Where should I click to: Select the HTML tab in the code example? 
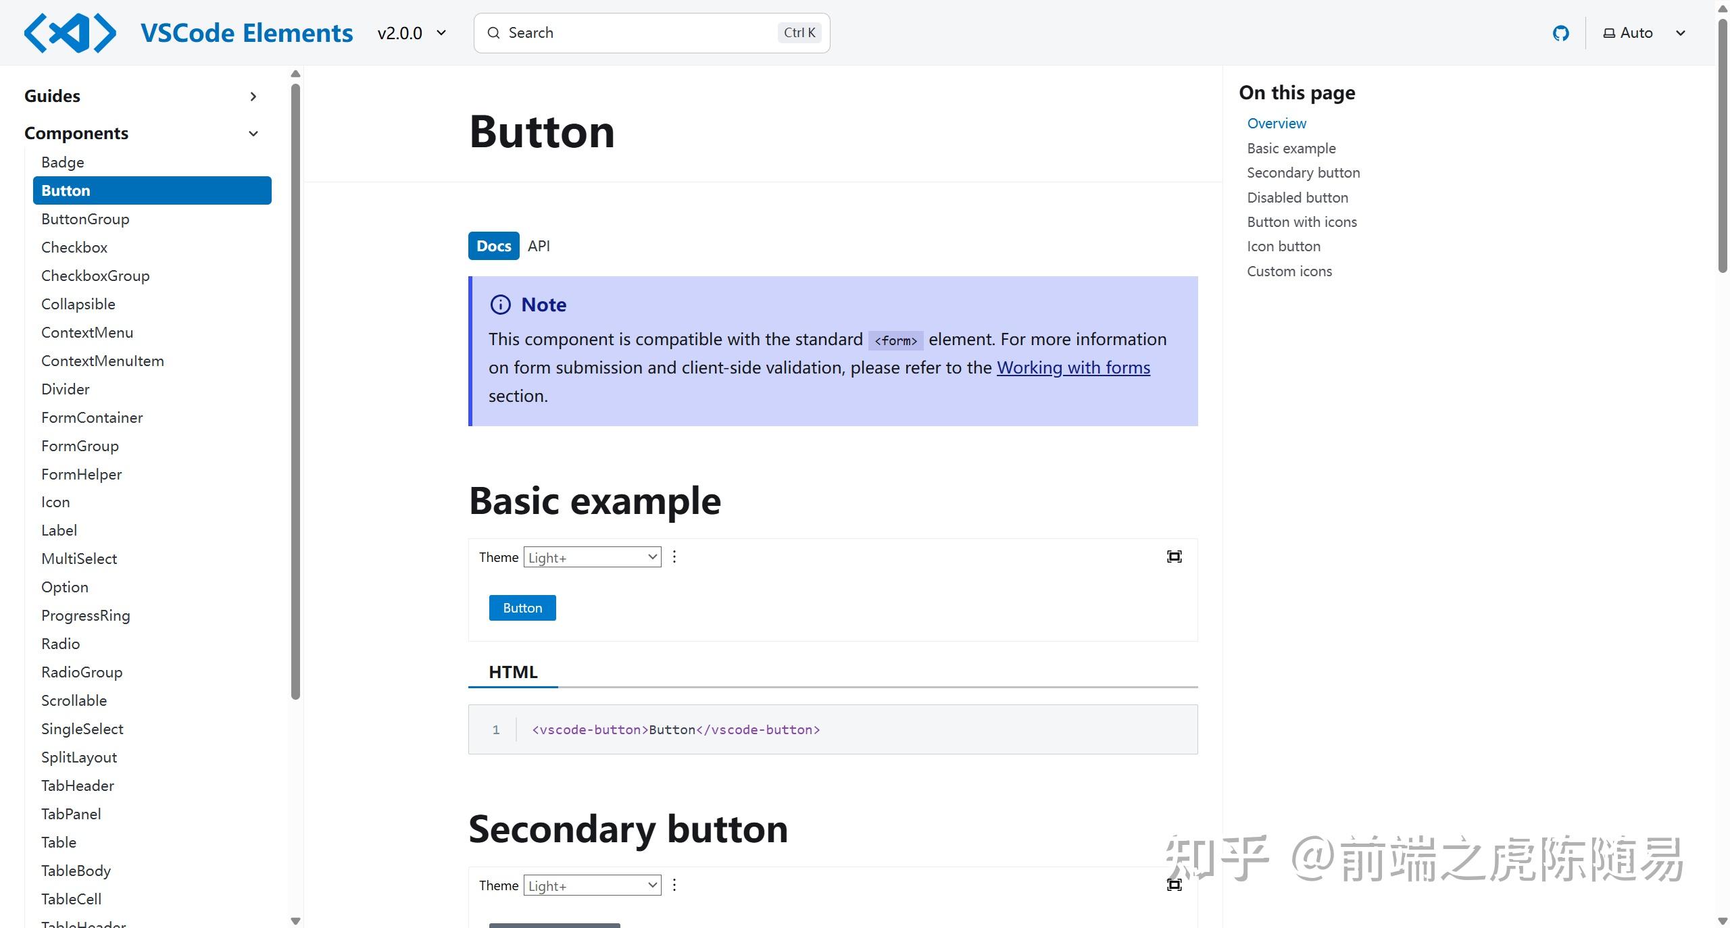pos(512,671)
